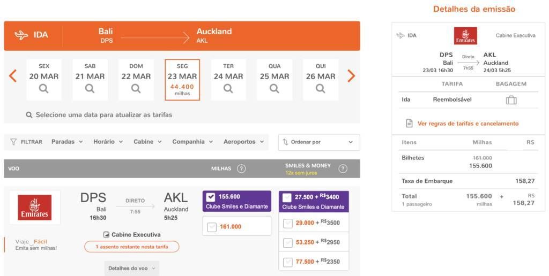Expand the Aeroportos filter dropdown
Viewport: 549px width, 276px height.
(244, 142)
